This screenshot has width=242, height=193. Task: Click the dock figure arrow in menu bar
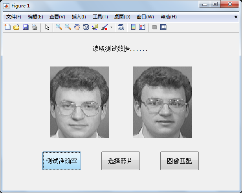pos(236,16)
